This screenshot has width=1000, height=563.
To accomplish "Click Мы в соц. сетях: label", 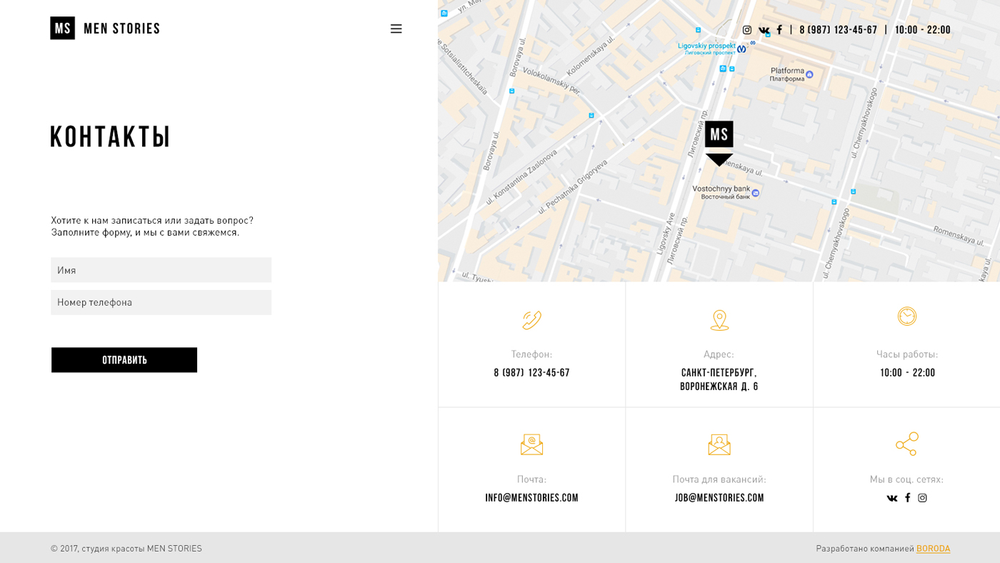I will 906,479.
